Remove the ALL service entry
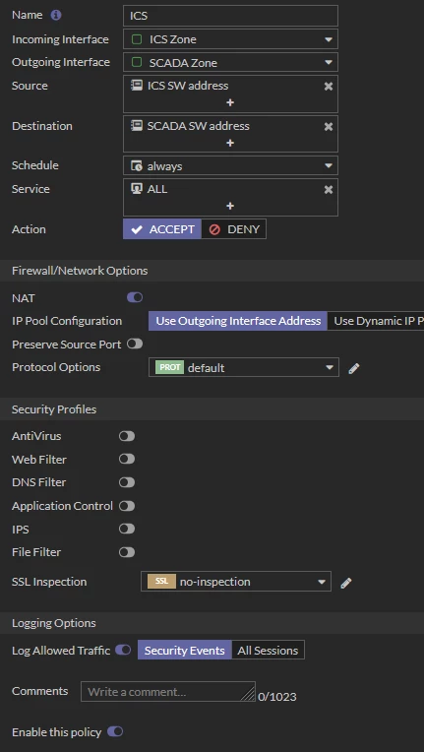 pos(329,190)
